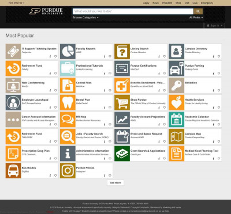Open the IT Support Ticketing System tile icon

[13, 51]
